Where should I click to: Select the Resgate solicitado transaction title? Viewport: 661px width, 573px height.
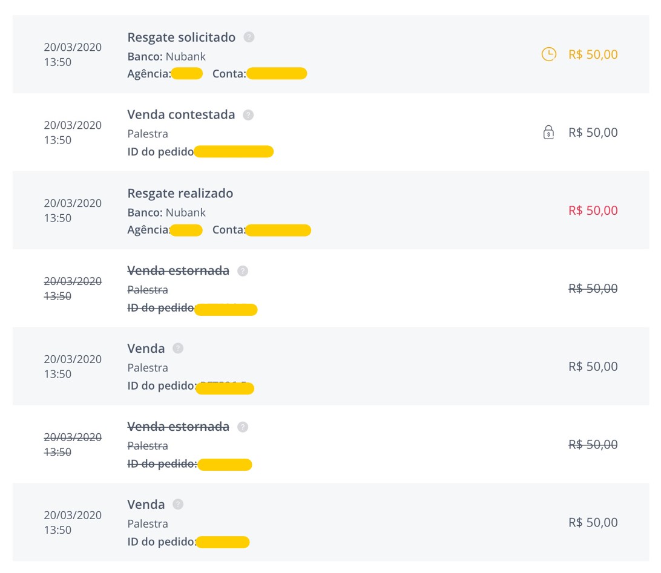181,37
